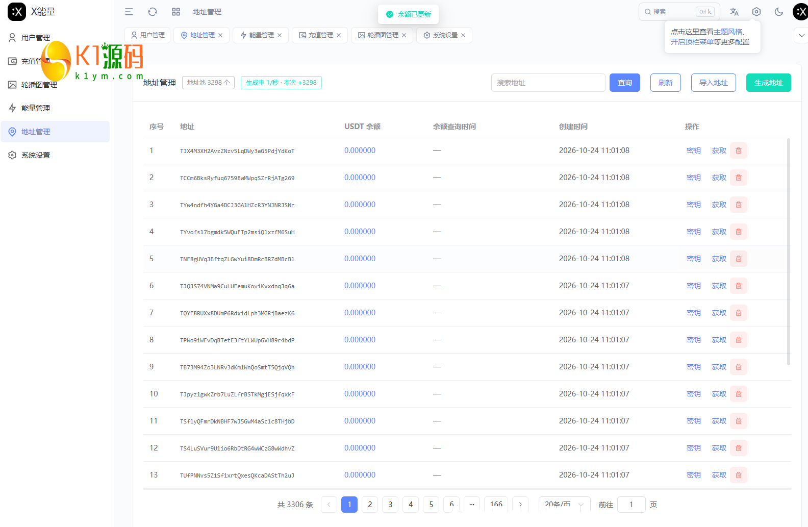Go to next page arrow

(520, 505)
